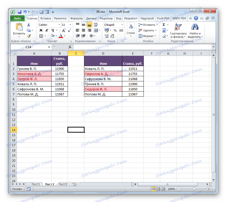Select the Cut (scissors) icon
This screenshot has width=226, height=202.
28,25
